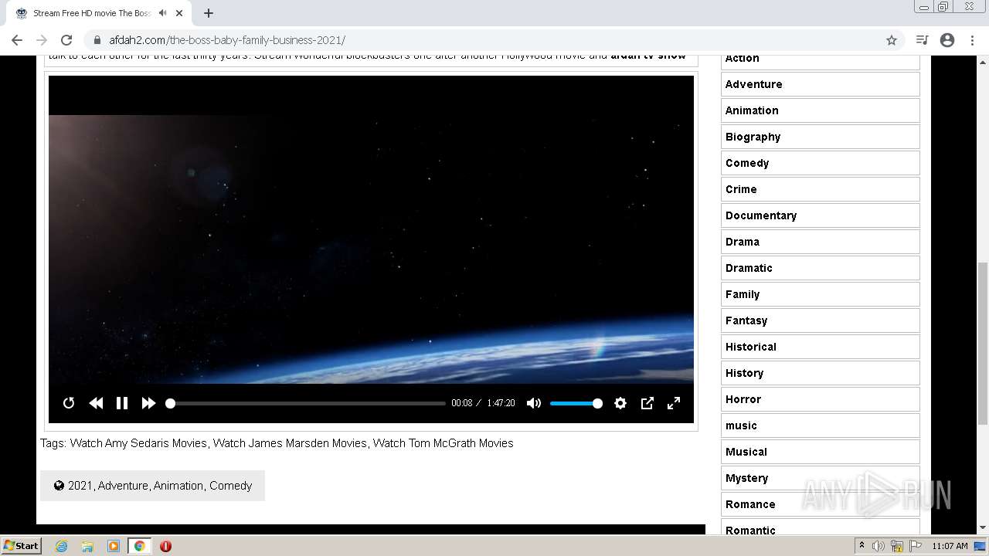Browse the Romance genre

coord(821,504)
